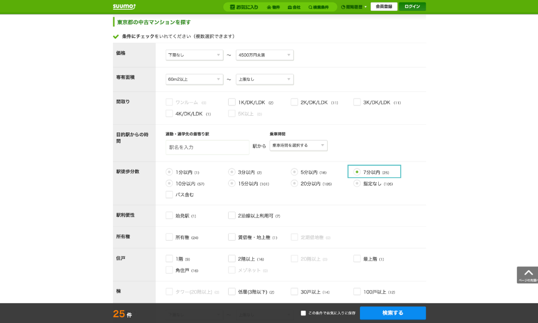Select 10分以内 walk time radio

pyautogui.click(x=169, y=183)
